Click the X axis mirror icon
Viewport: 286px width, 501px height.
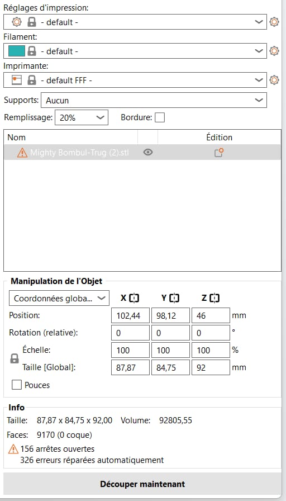[135, 298]
